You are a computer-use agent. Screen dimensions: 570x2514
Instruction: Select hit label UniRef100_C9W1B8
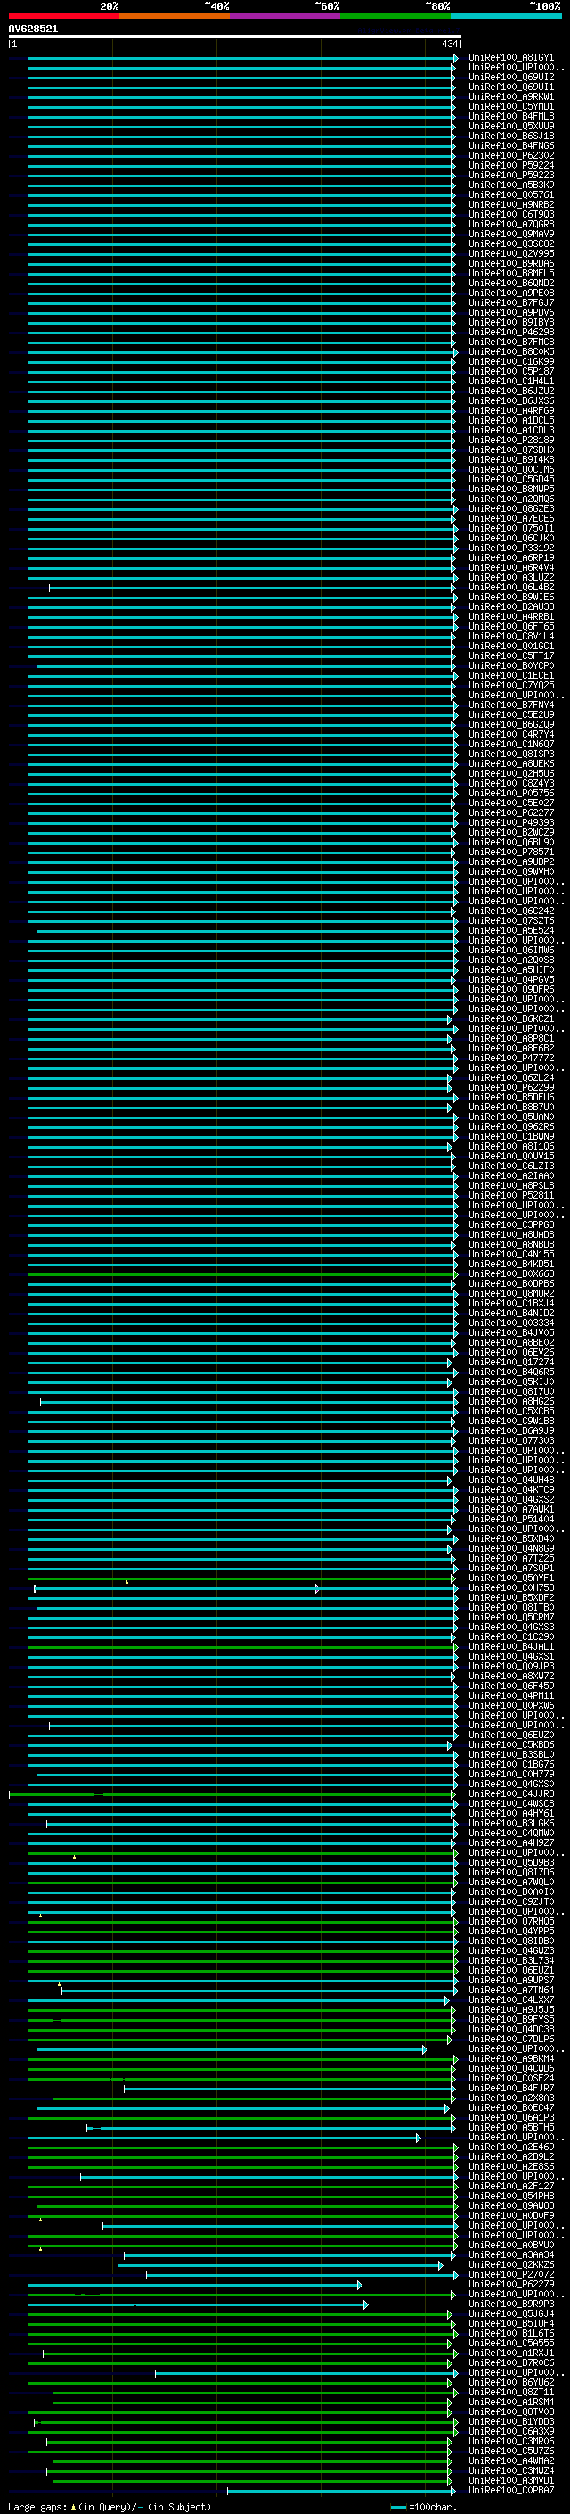(510, 1421)
